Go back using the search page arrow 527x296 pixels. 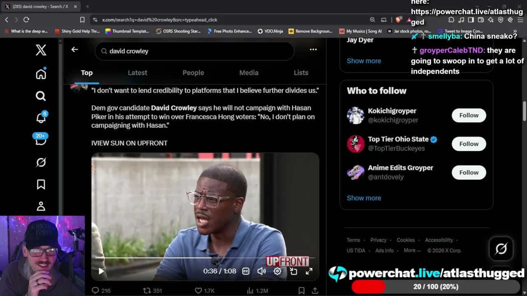[75, 49]
